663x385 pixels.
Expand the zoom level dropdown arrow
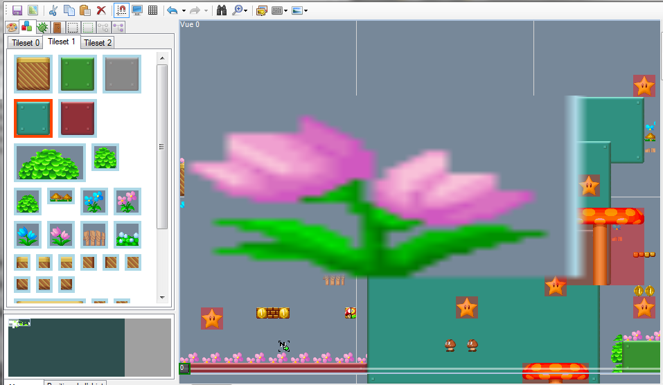tap(246, 10)
